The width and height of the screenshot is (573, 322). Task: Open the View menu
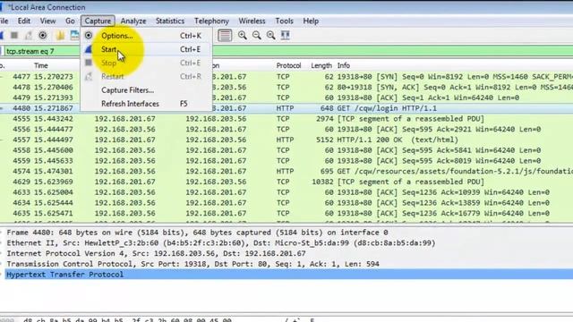(x=47, y=21)
